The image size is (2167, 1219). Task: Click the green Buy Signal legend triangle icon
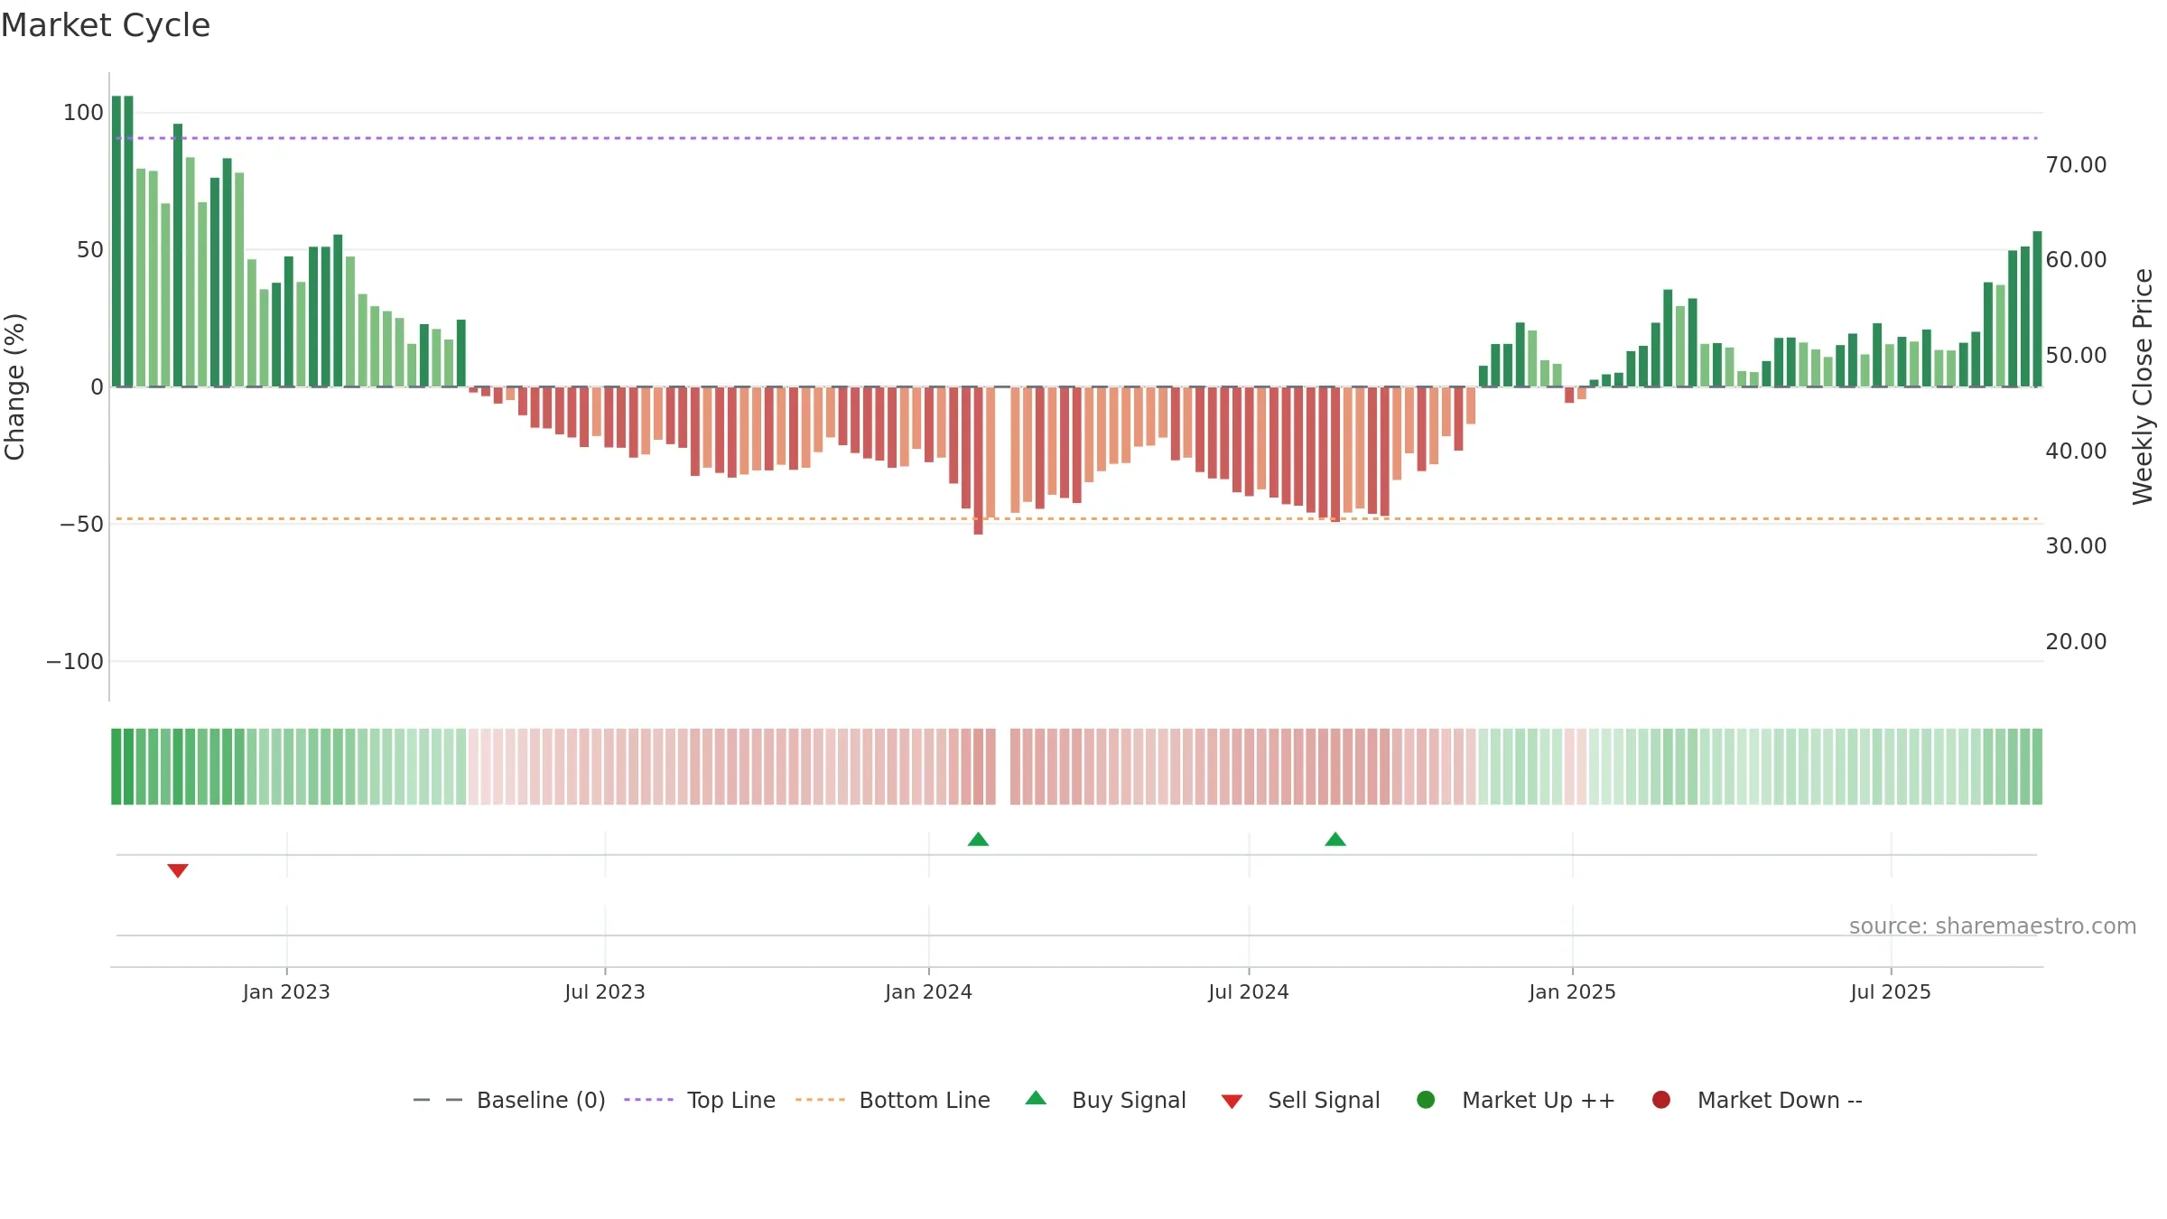point(1037,1098)
